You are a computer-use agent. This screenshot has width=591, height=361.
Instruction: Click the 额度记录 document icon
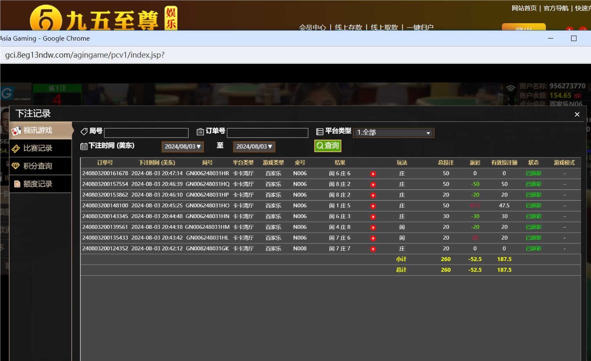coord(17,184)
